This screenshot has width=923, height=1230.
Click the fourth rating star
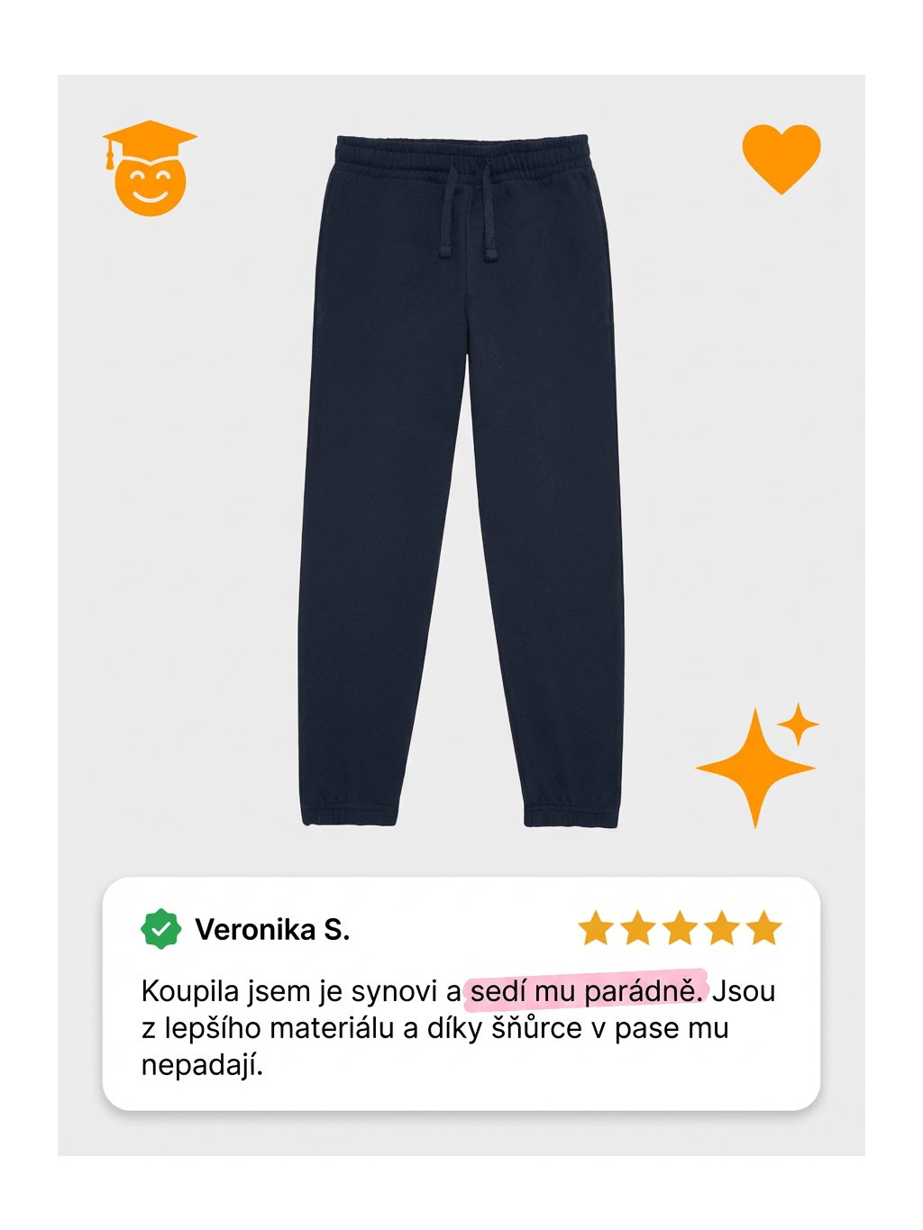722,928
